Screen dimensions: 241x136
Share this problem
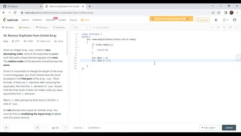click(x=59, y=41)
